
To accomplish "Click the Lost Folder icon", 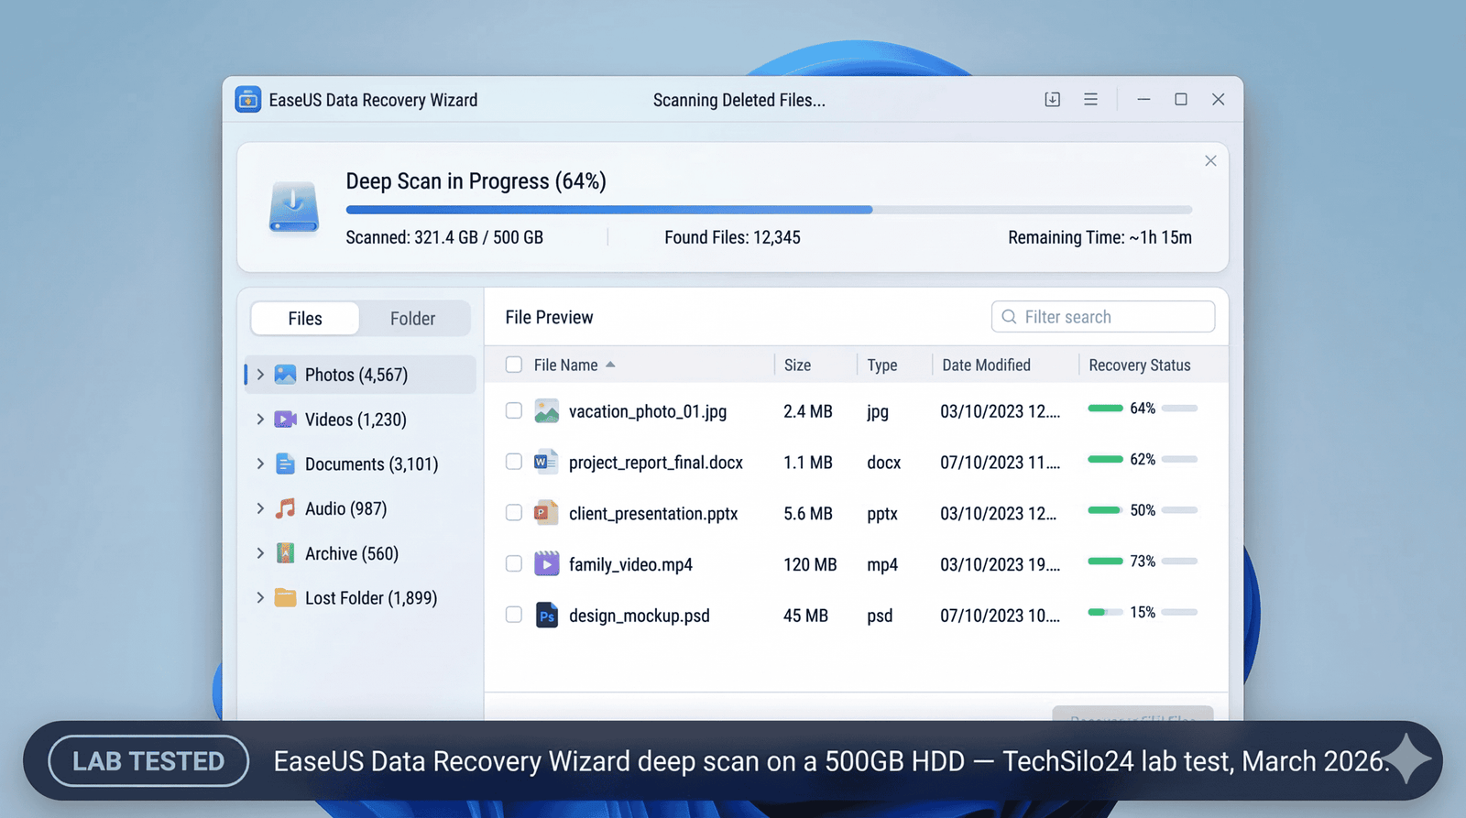I will pos(285,597).
